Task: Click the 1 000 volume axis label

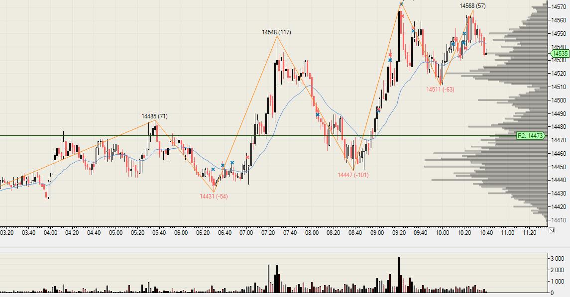Action: [x=557, y=282]
